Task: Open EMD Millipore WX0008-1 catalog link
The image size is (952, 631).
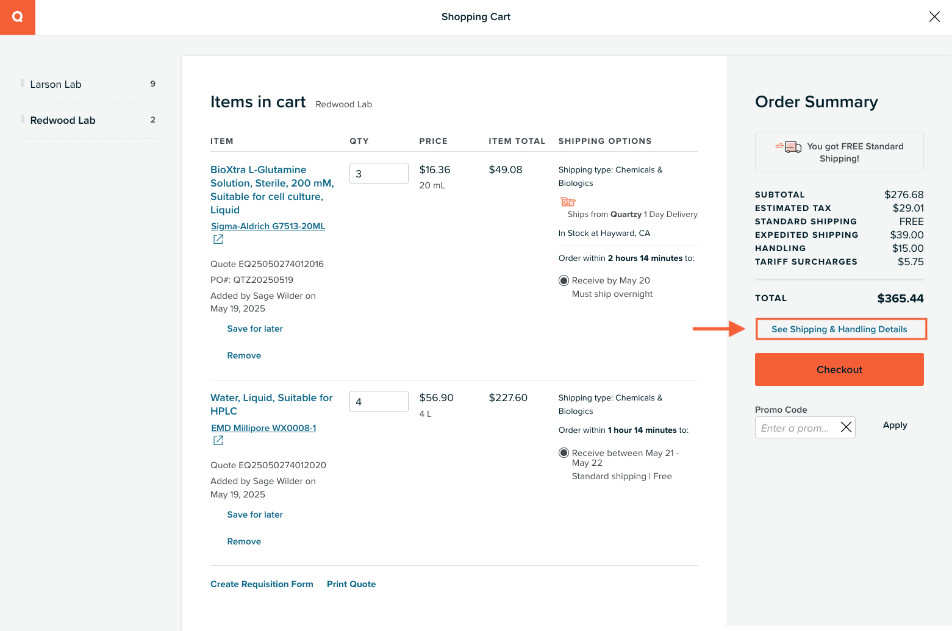Action: point(263,428)
